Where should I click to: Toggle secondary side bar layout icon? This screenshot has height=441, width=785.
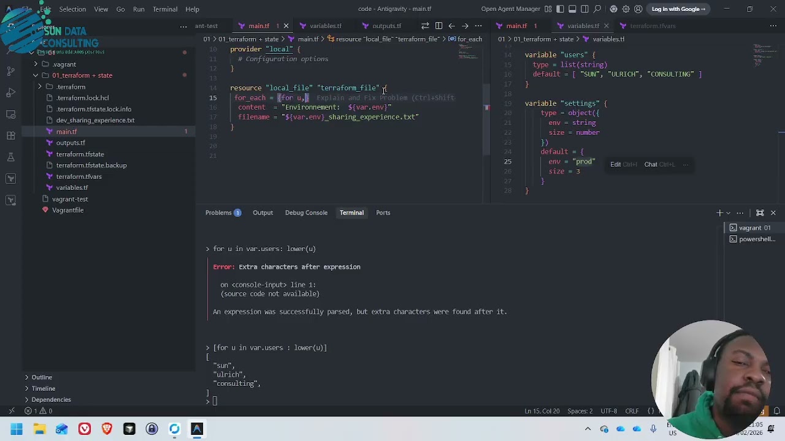pos(584,9)
